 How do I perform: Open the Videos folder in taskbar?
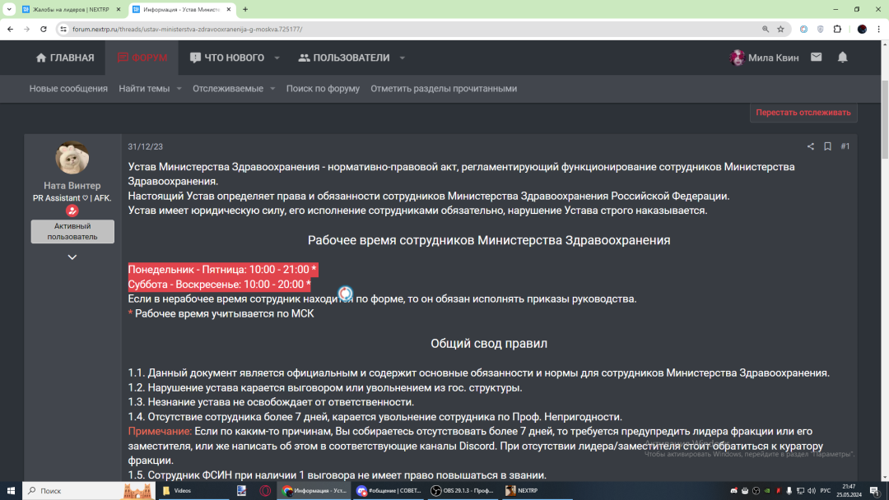point(194,491)
